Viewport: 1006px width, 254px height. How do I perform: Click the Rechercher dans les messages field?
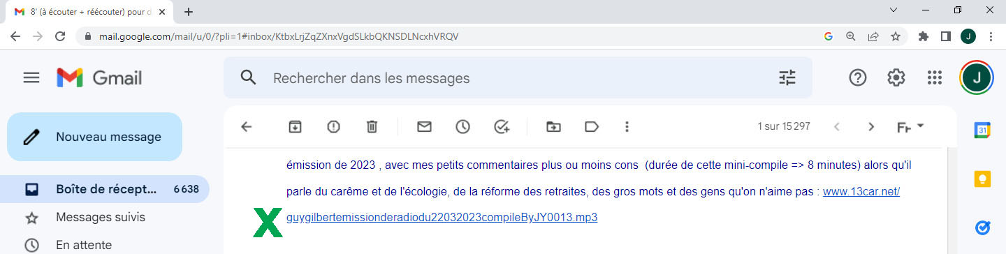517,77
